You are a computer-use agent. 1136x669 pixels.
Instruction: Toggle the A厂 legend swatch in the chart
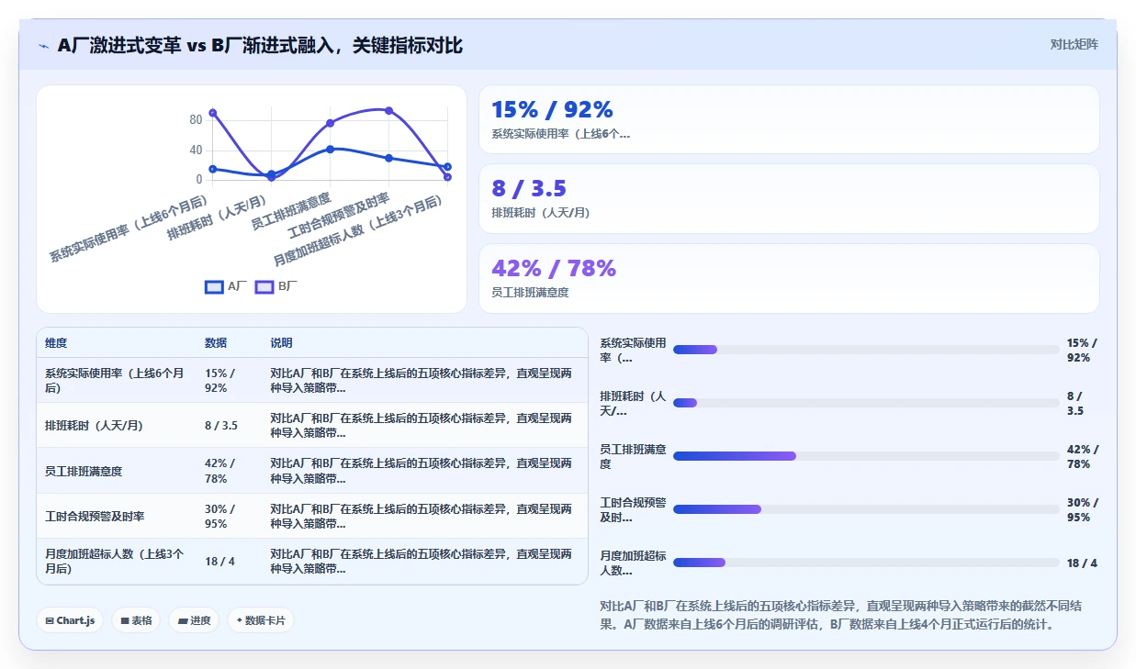pos(214,286)
